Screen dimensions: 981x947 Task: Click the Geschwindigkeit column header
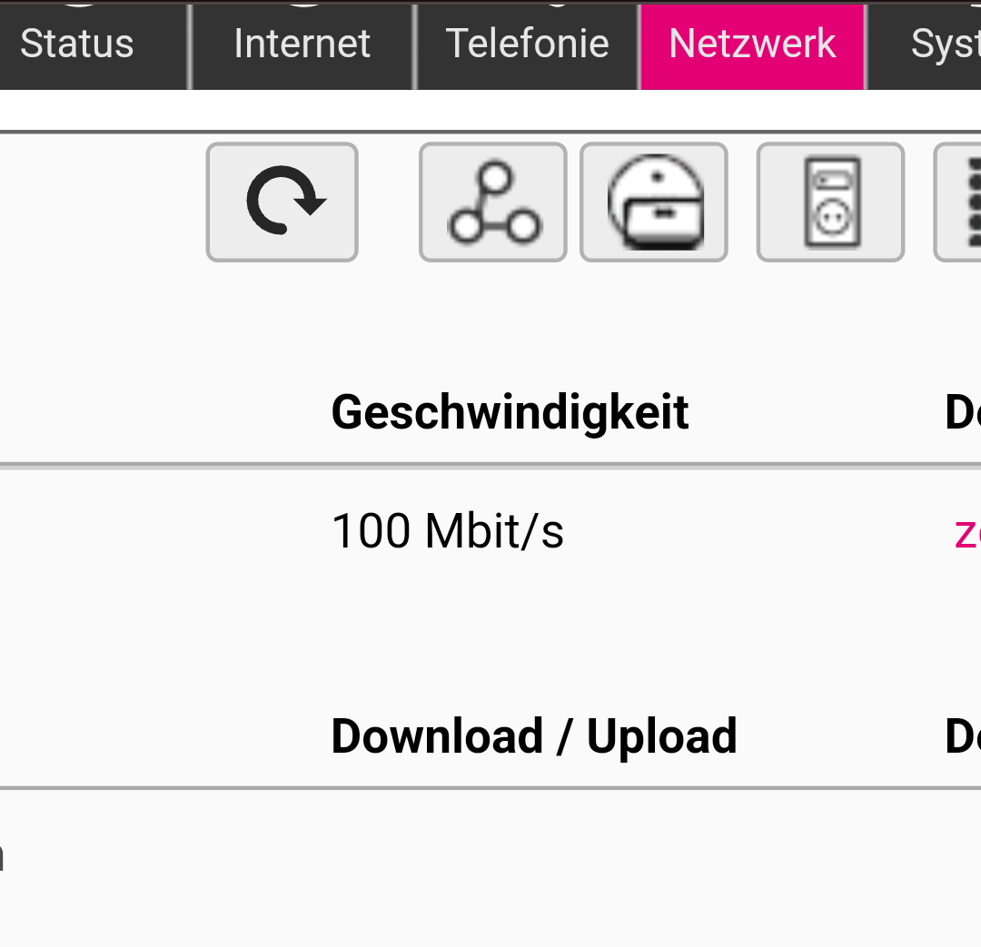point(510,412)
